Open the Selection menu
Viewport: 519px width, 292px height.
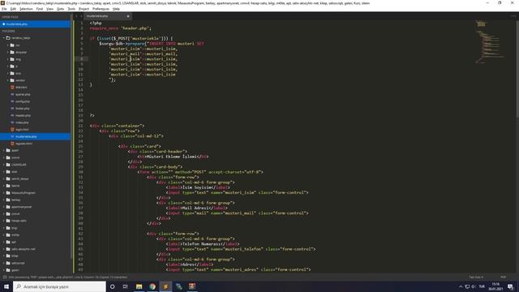click(26, 9)
